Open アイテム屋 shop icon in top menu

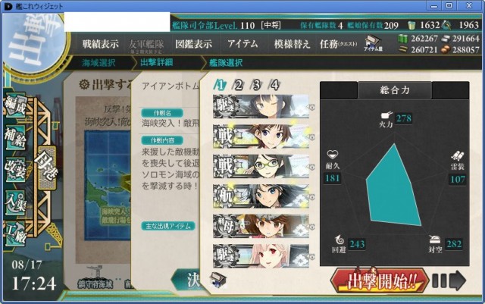pos(373,43)
